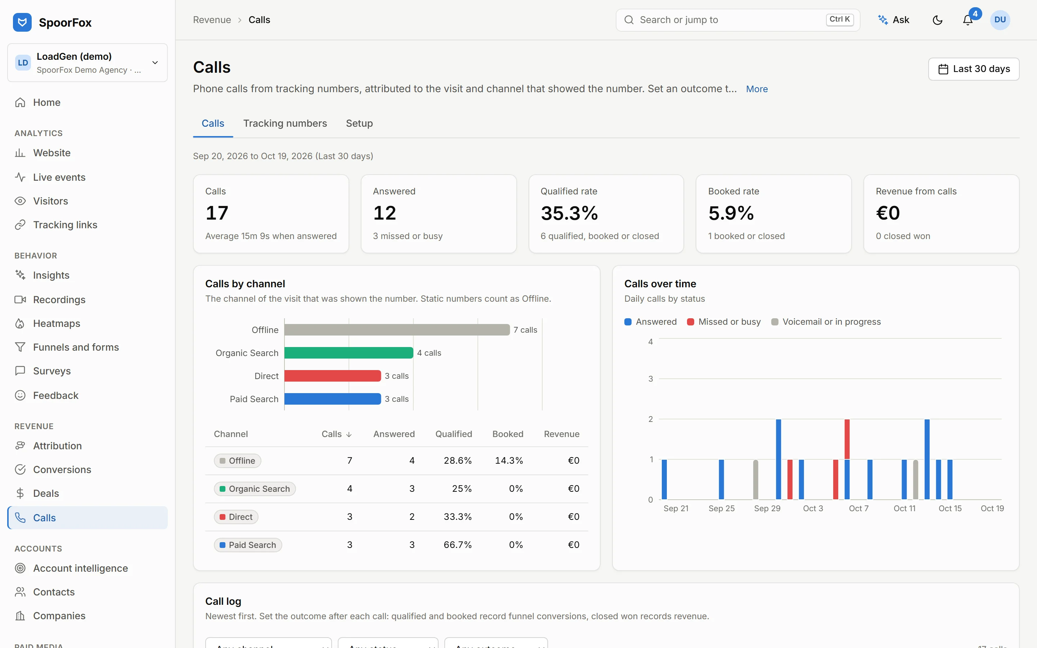Screen dimensions: 1037x648
Task: Click the Answered 12 stat card
Action: point(439,214)
